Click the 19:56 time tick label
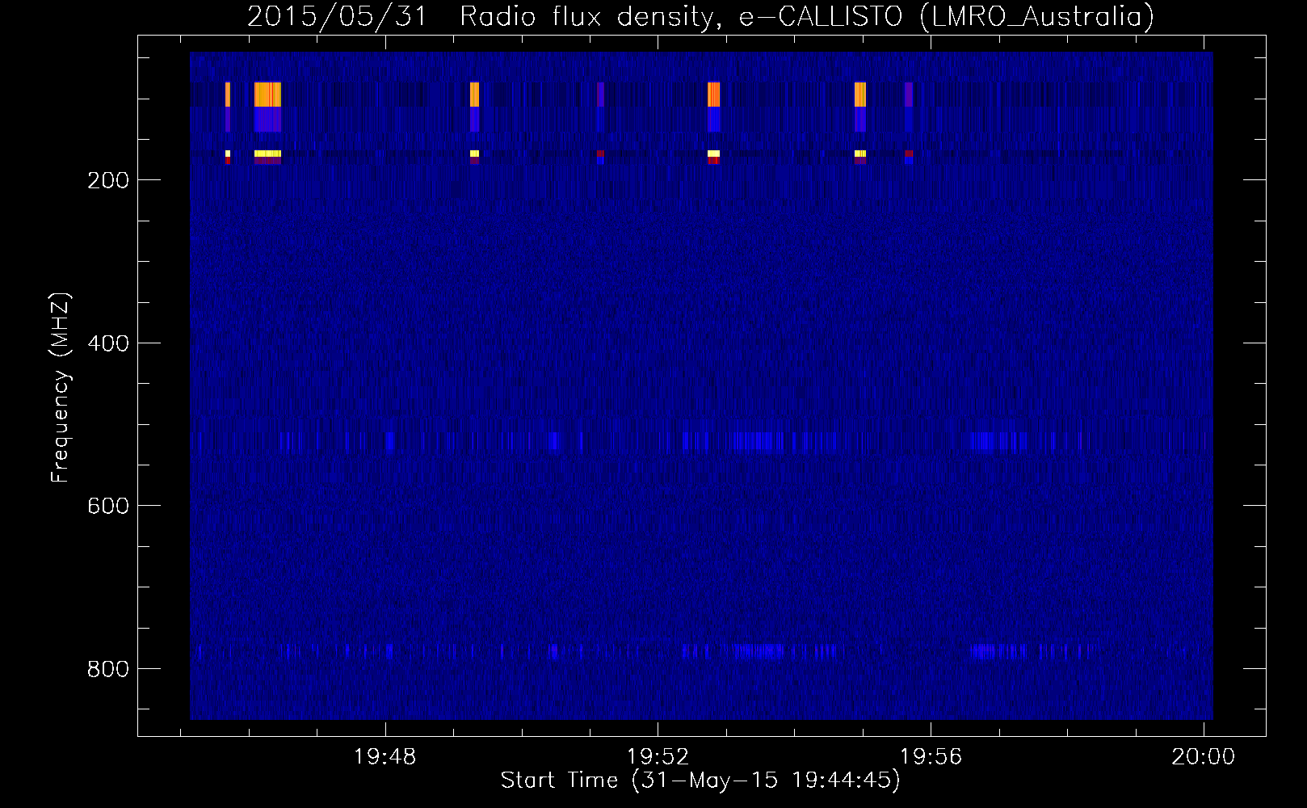This screenshot has width=1307, height=808. coord(931,757)
